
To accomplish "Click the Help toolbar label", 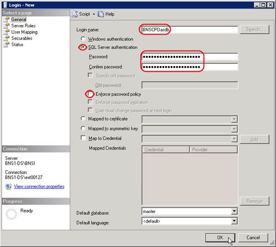I will point(110,14).
